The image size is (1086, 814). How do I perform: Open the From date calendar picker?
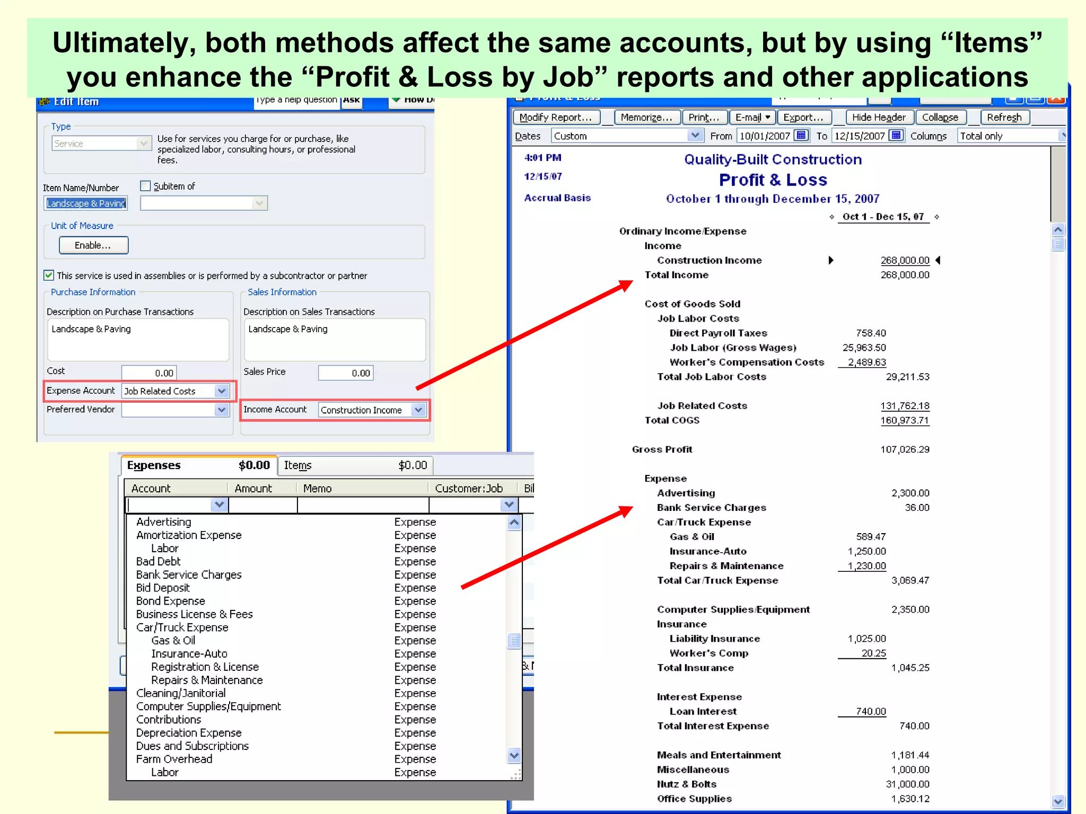tap(801, 136)
